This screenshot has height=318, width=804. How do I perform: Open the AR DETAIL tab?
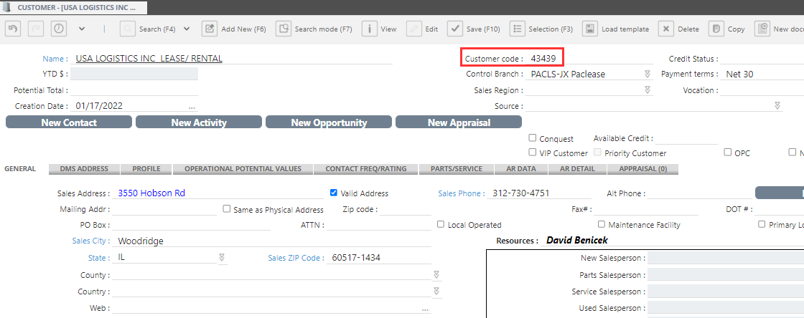tap(577, 169)
